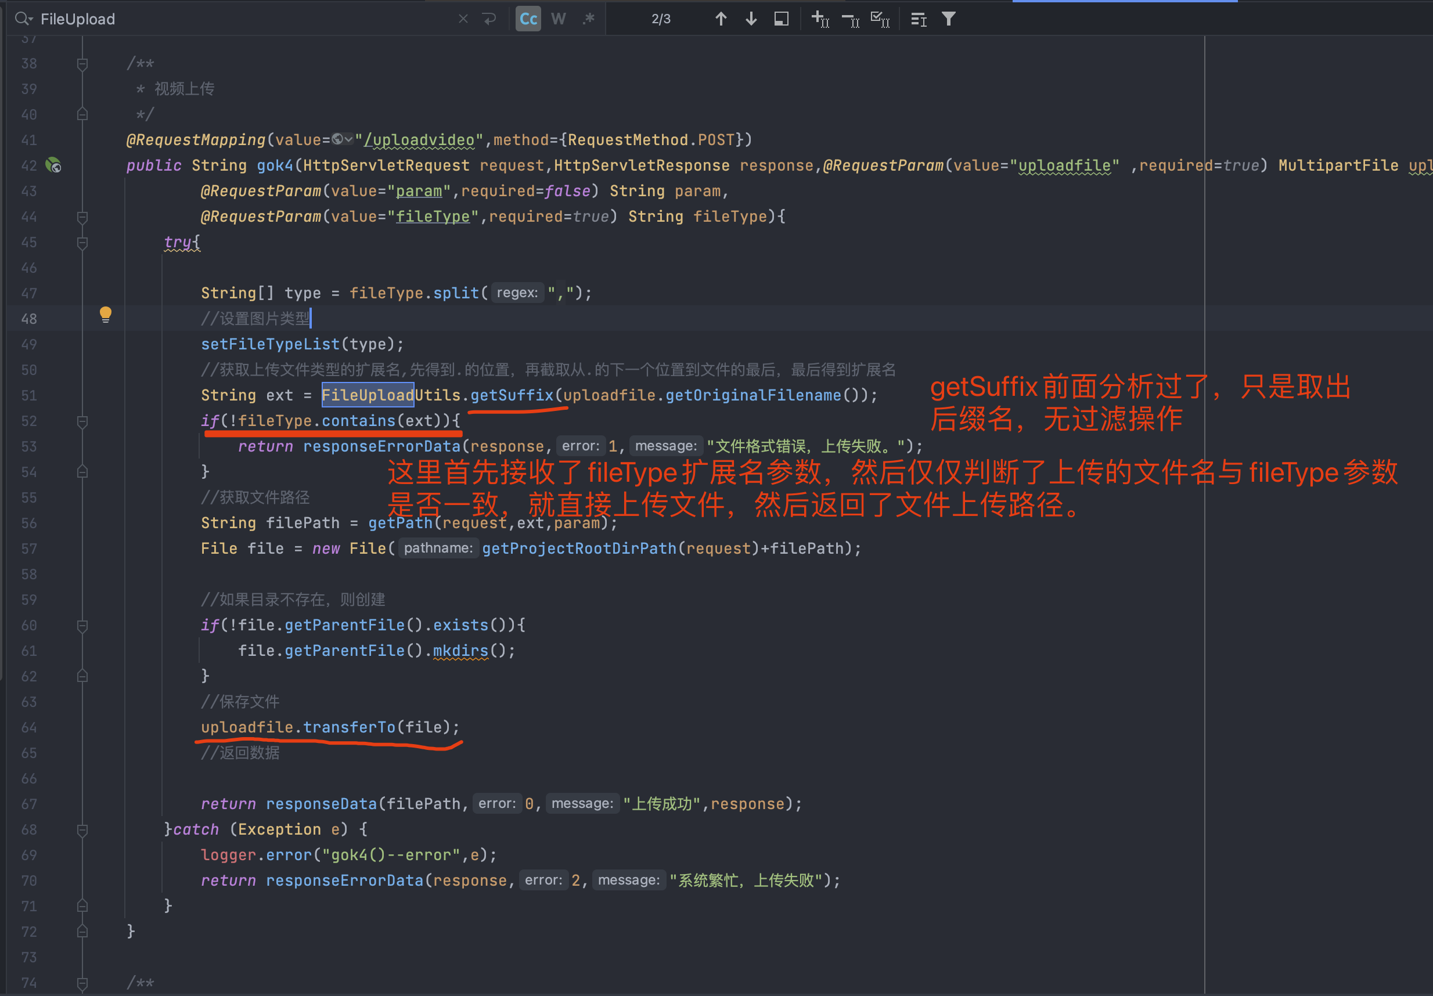Image resolution: width=1433 pixels, height=996 pixels.
Task: Open search history dropdown magnifier
Action: [x=23, y=19]
